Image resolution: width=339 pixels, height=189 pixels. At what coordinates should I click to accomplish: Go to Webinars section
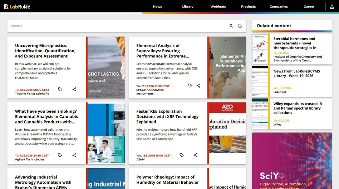tap(218, 7)
